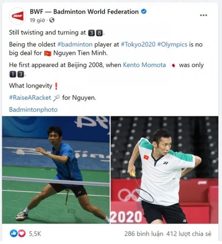This screenshot has width=222, height=244.
Task: View the 5,5K reactions count
Action: (x=35, y=234)
